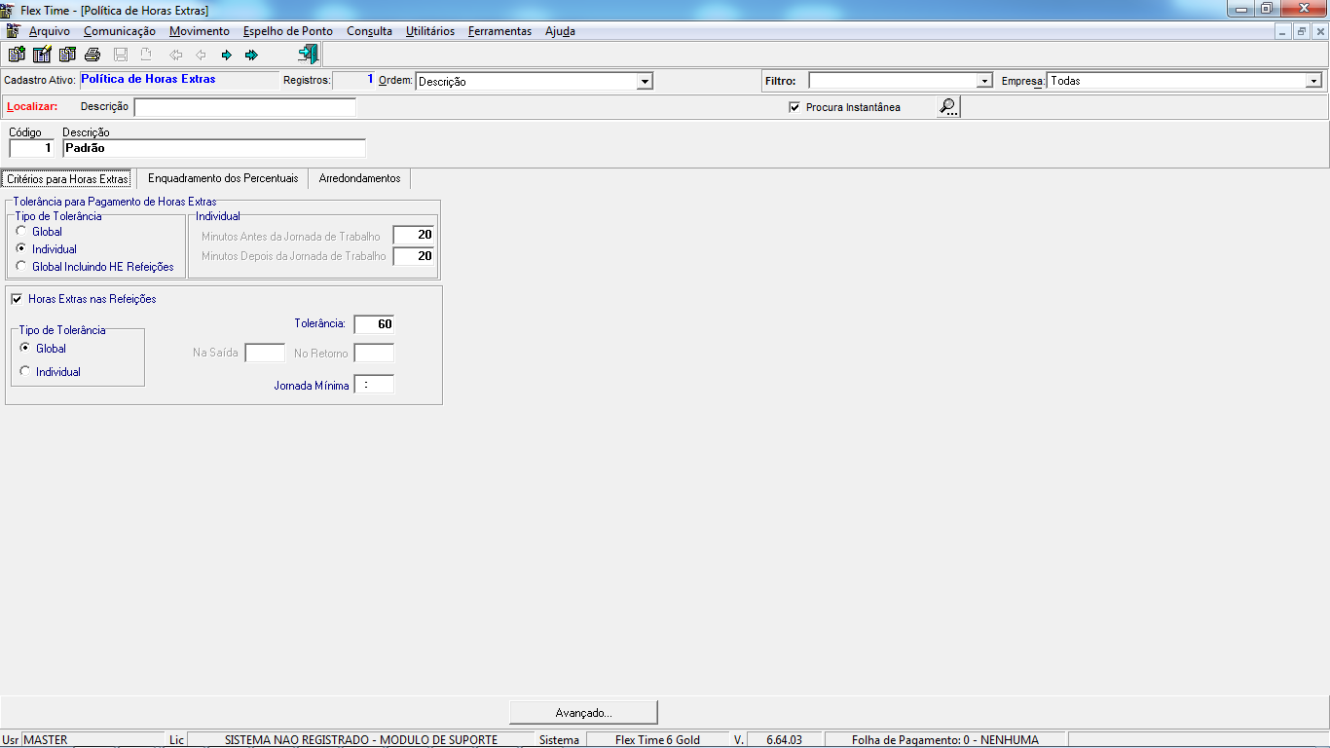The width and height of the screenshot is (1330, 748).
Task: Click the greyed save diskette icon
Action: pos(121,55)
